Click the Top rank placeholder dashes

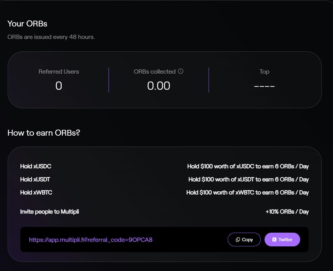click(264, 86)
